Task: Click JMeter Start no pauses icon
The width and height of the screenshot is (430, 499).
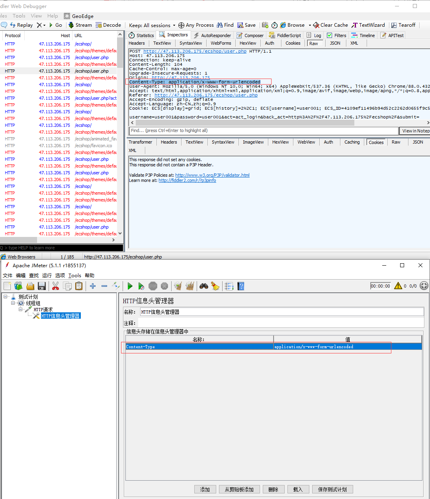Action: point(141,286)
